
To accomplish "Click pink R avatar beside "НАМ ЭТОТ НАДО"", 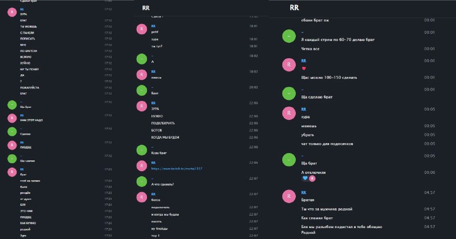I will pyautogui.click(x=12, y=118).
